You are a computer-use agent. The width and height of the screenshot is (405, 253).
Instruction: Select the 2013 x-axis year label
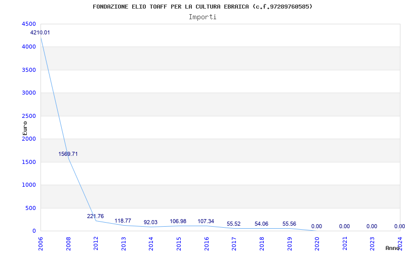124,244
